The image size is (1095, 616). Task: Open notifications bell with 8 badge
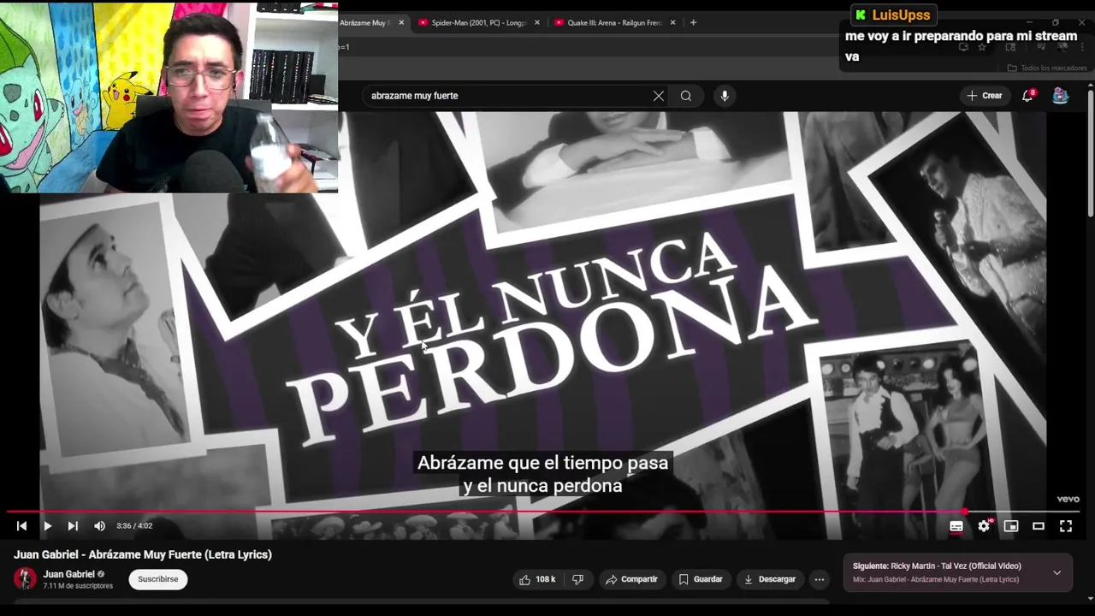[1027, 96]
